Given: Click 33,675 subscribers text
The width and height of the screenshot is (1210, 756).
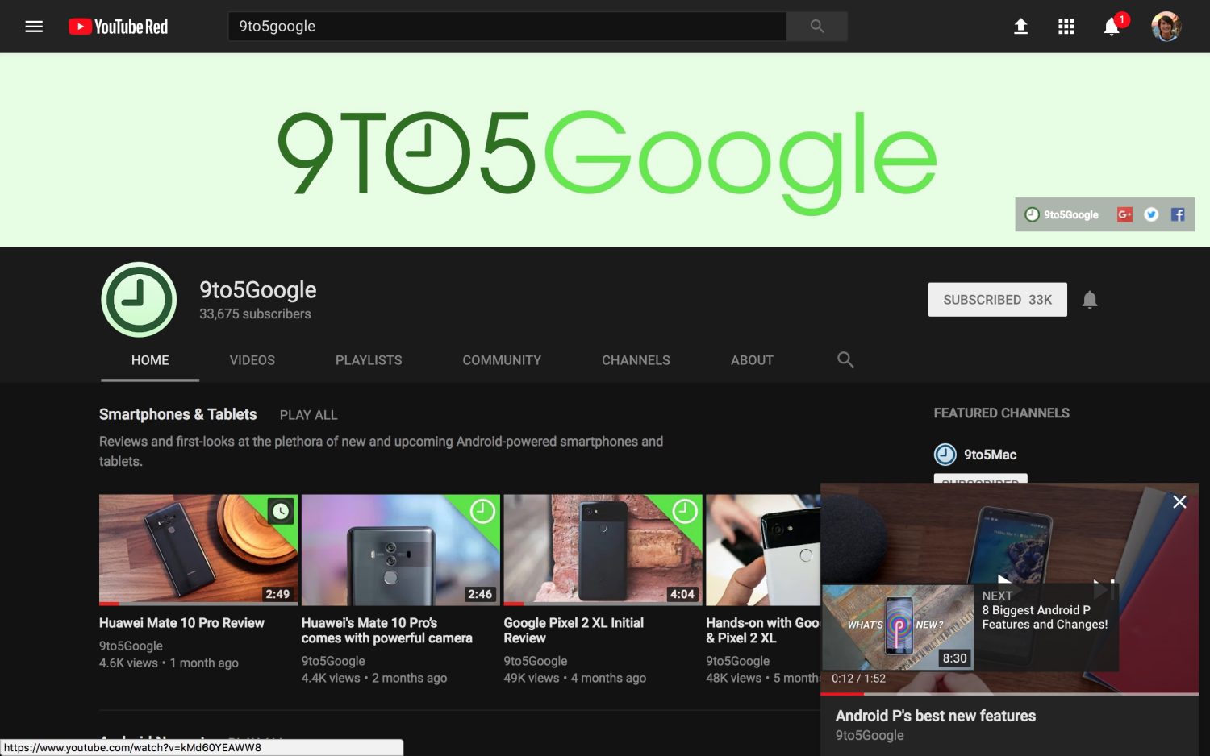Looking at the screenshot, I should click(x=255, y=314).
